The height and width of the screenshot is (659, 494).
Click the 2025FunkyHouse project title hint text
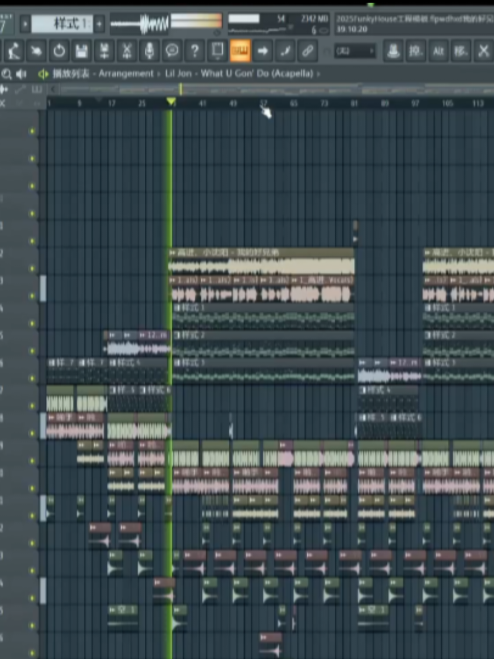click(414, 18)
